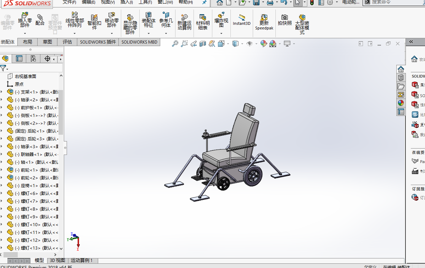This screenshot has height=268, width=425.
Task: Click the Insert Components (插入零部件) tool
Action: pyautogui.click(x=25, y=19)
